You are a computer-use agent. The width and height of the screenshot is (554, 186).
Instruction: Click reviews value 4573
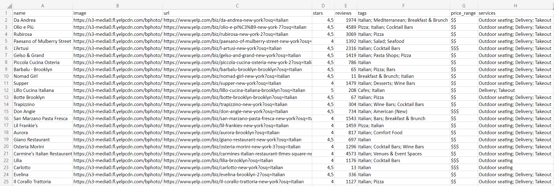coord(346,154)
